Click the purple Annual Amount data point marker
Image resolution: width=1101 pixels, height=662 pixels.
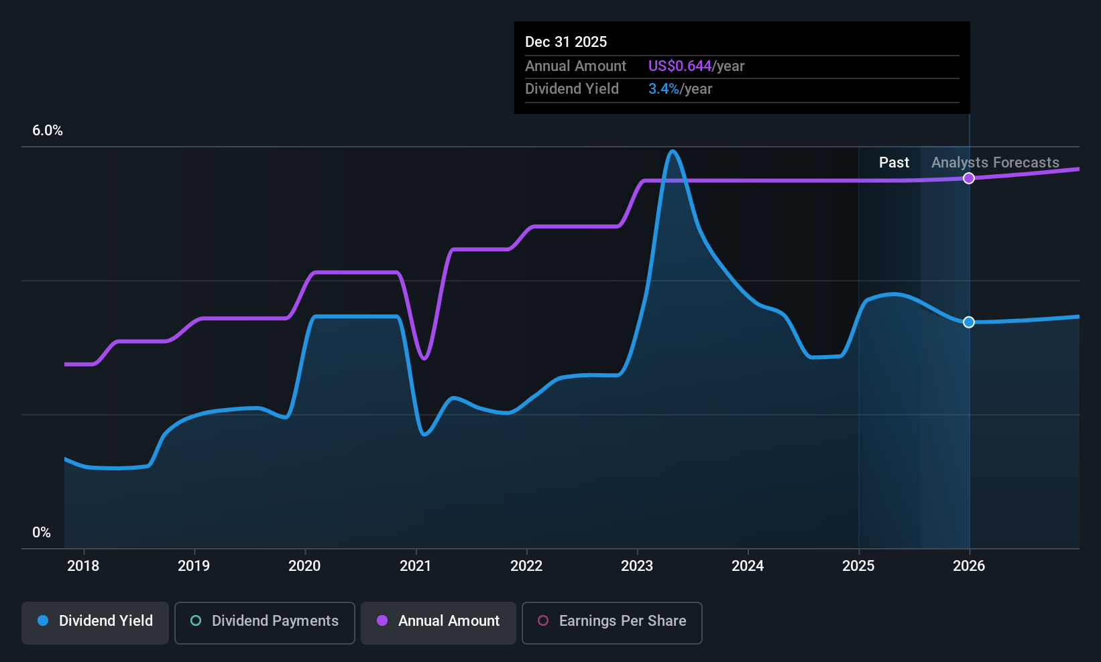(969, 178)
